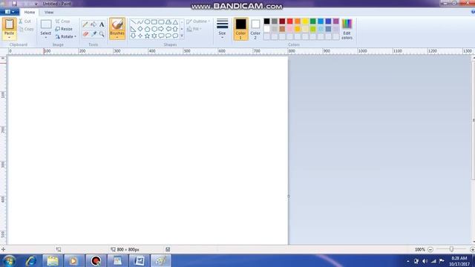Viewport: 475px width, 267px height.
Task: Choose the Pentagon shape
Action: (x=147, y=29)
